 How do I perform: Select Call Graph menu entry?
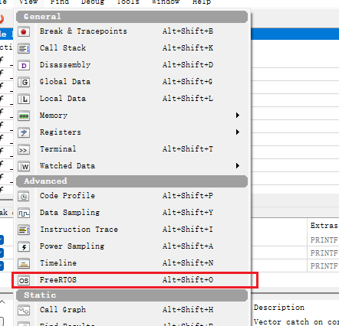click(x=132, y=310)
